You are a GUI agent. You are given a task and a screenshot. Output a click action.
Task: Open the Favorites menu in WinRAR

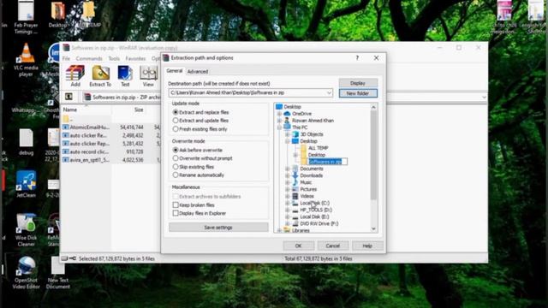coord(135,58)
